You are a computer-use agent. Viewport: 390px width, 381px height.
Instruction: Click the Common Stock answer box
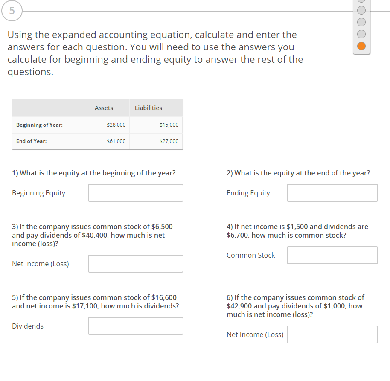(x=332, y=255)
